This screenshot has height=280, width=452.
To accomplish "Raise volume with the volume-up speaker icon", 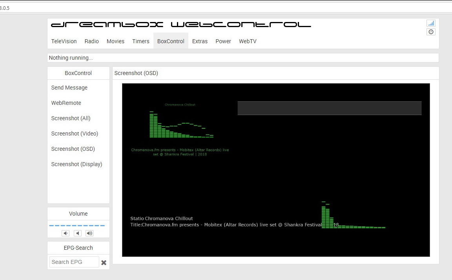I will click(x=89, y=233).
